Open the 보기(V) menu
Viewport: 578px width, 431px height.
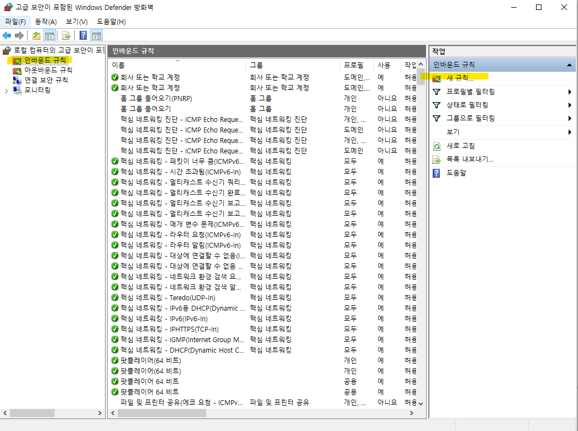pos(77,22)
